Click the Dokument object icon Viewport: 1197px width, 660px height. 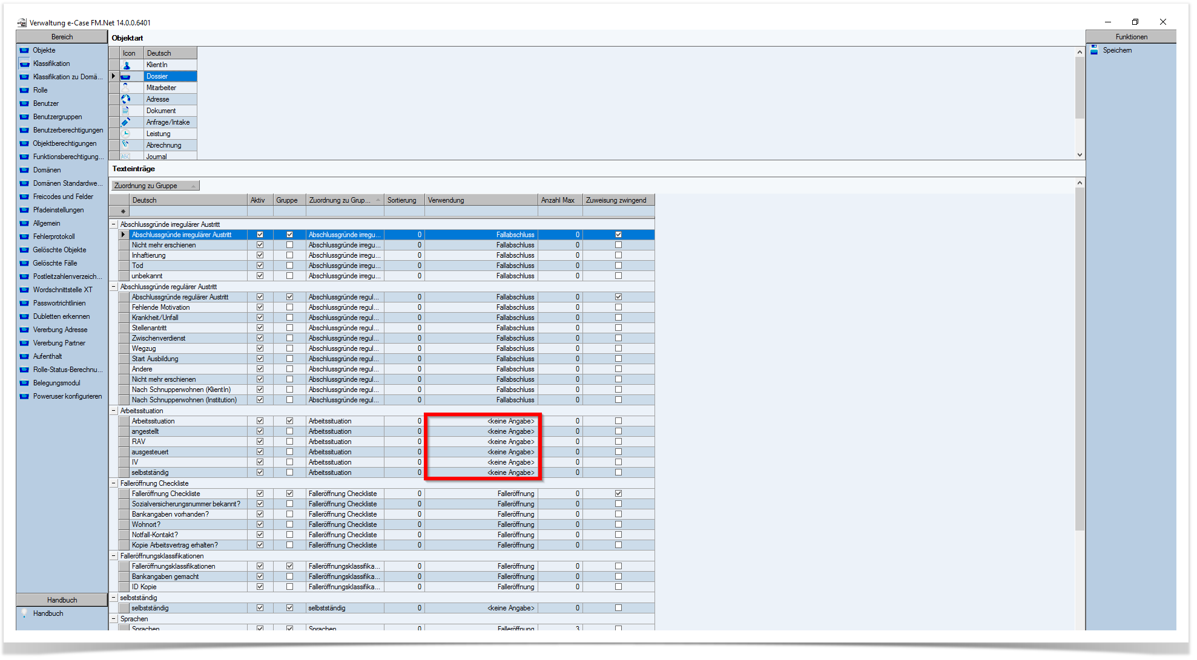(126, 111)
